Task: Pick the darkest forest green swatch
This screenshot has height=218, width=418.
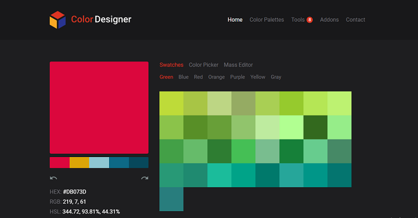Action: 315,127
